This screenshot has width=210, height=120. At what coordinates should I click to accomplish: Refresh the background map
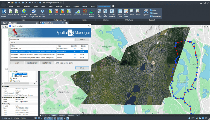(x=62, y=13)
